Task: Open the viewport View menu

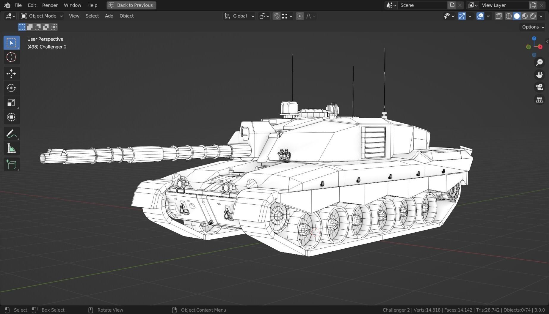Action: pos(74,16)
